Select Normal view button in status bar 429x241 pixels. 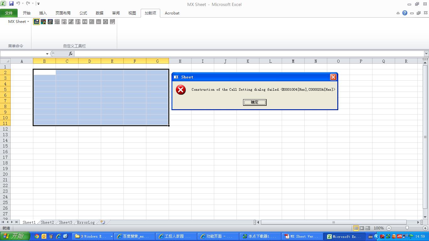coord(356,228)
